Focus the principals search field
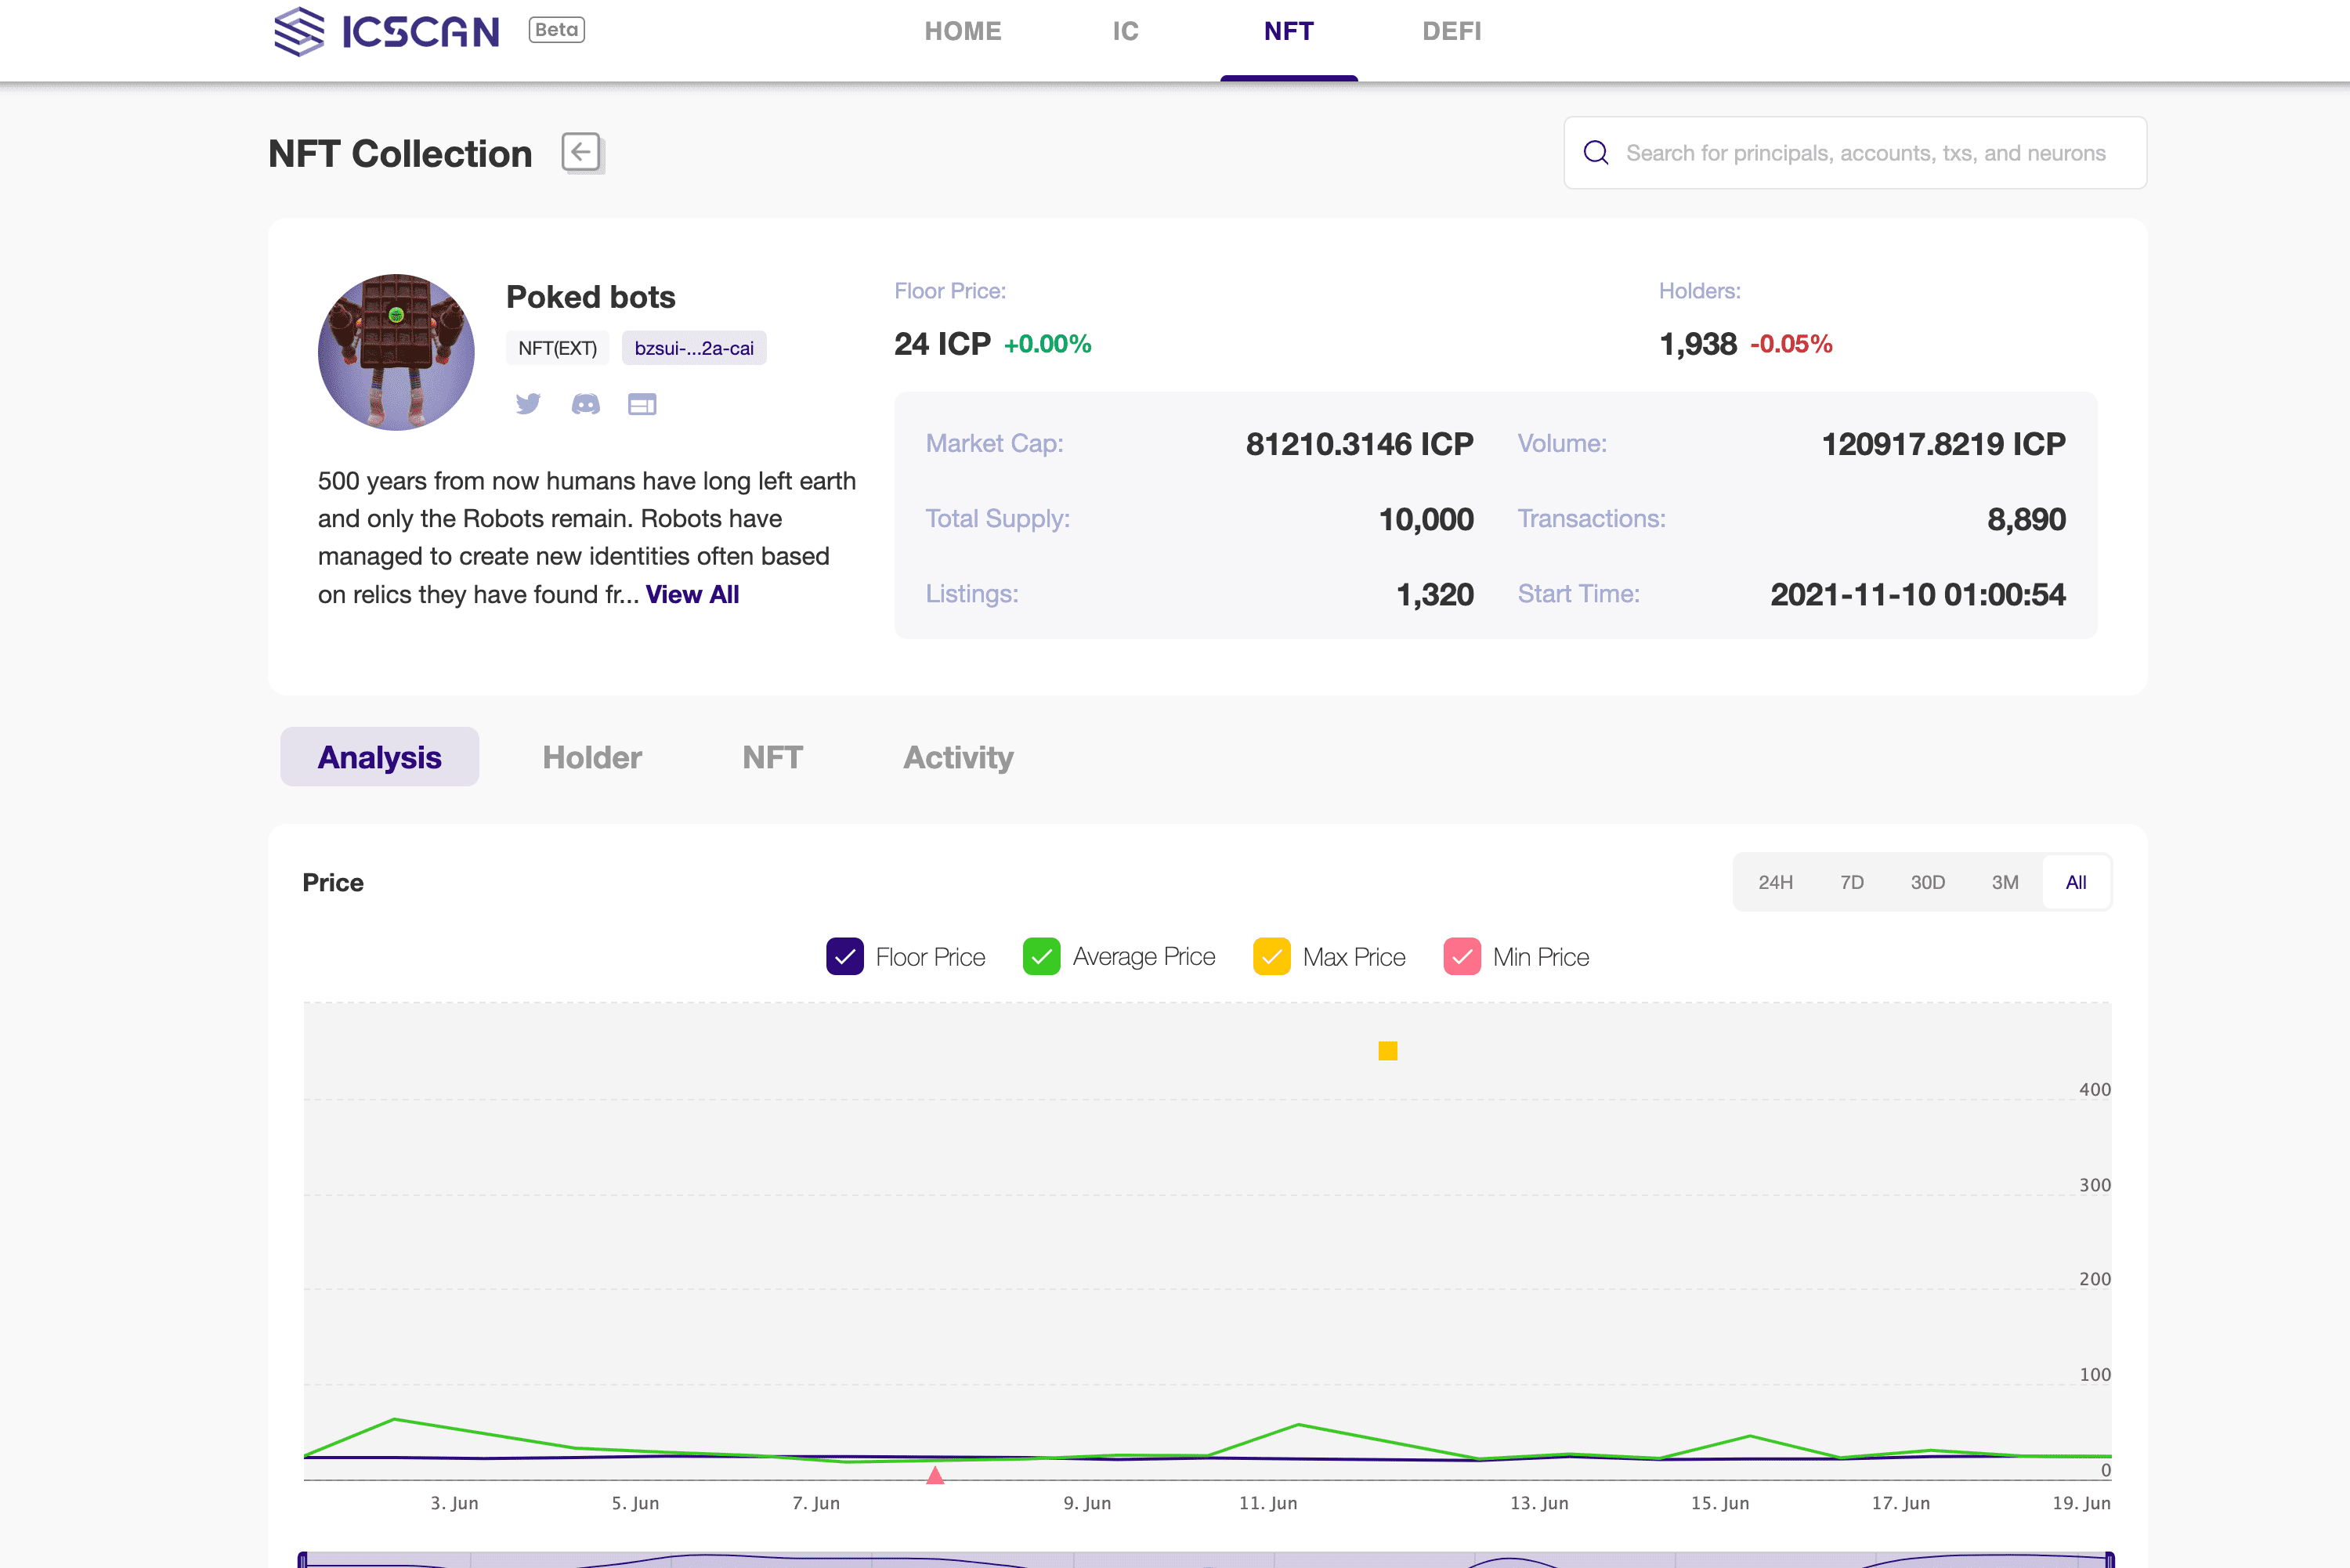The width and height of the screenshot is (2350, 1568). 1865,153
